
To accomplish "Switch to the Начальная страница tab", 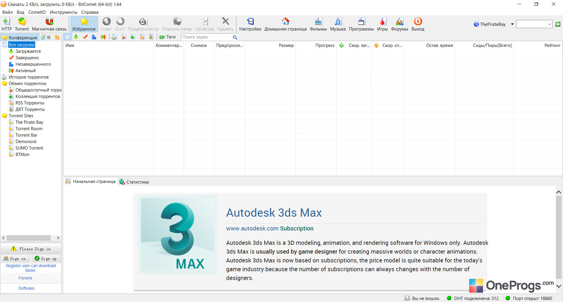I will point(91,181).
